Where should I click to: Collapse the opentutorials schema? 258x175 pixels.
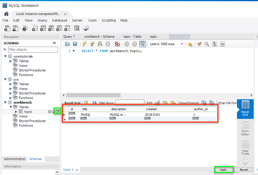(5, 56)
